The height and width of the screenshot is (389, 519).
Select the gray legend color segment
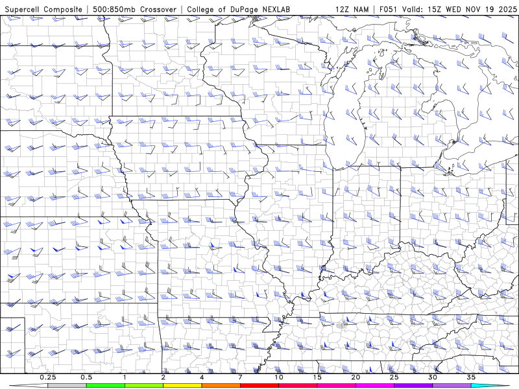point(67,386)
